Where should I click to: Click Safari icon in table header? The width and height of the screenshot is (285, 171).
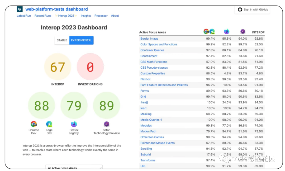pos(243,32)
